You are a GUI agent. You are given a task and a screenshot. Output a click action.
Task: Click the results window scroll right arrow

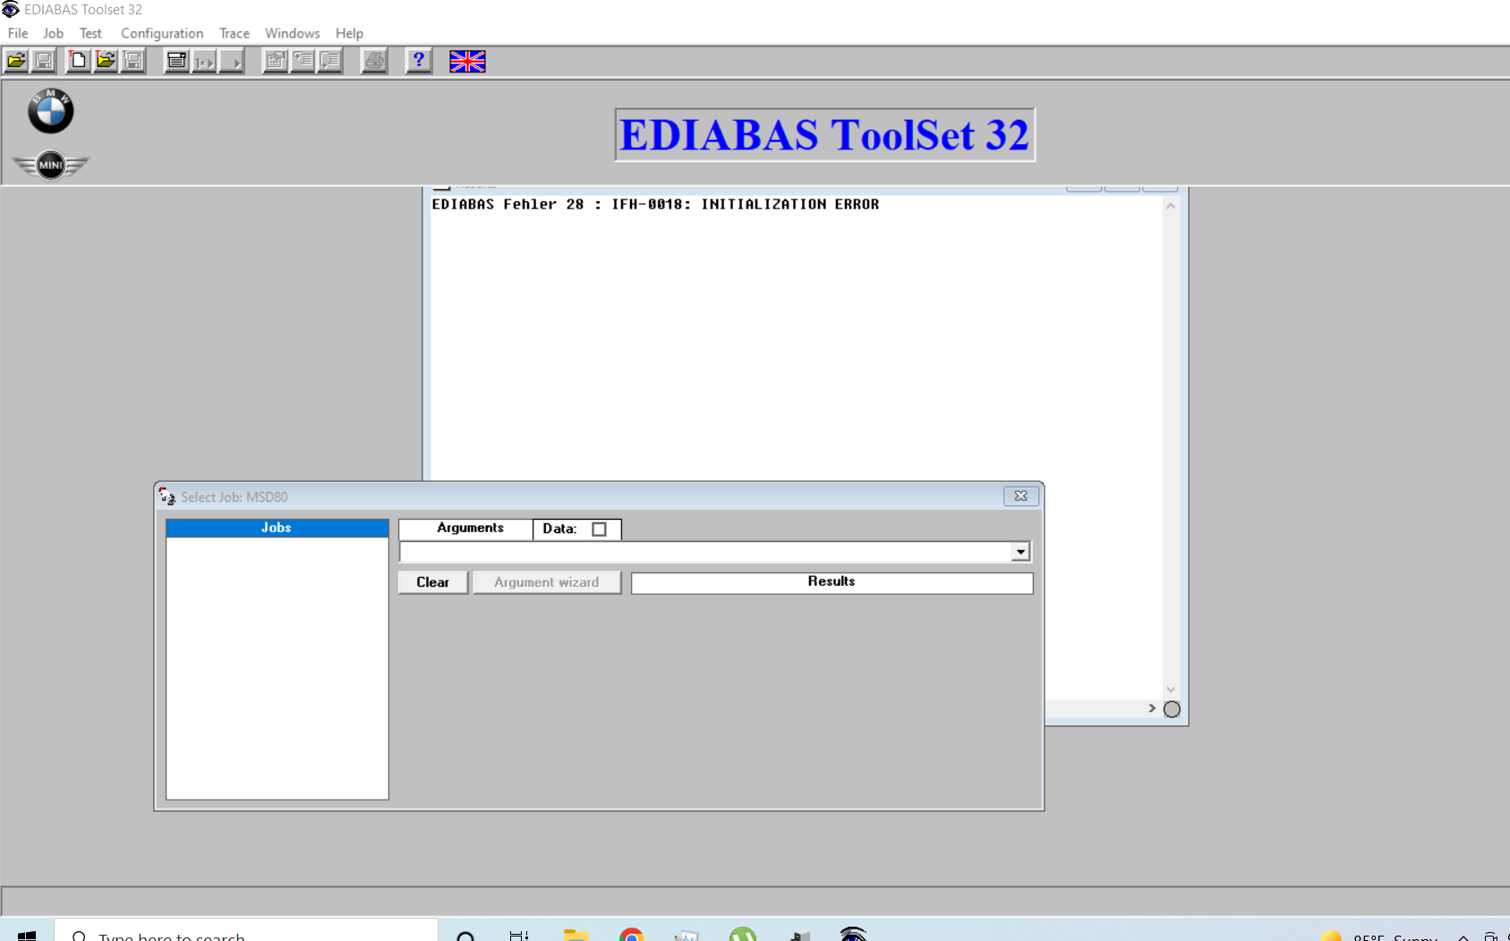1152,708
